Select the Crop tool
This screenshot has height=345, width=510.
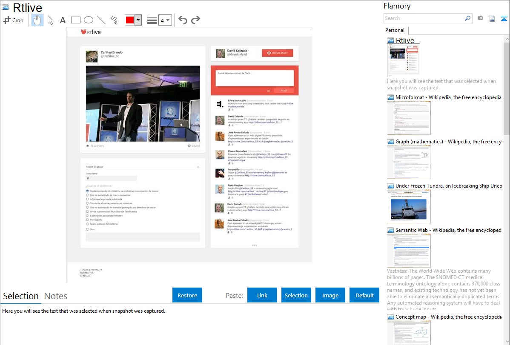13,20
